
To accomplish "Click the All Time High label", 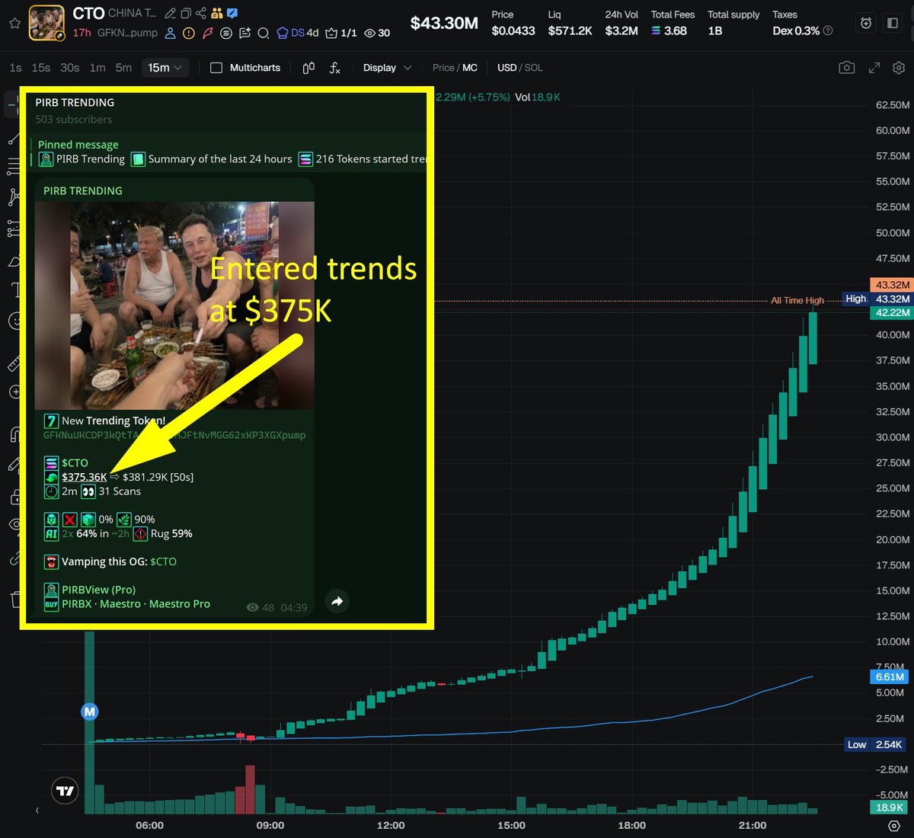I will click(797, 300).
